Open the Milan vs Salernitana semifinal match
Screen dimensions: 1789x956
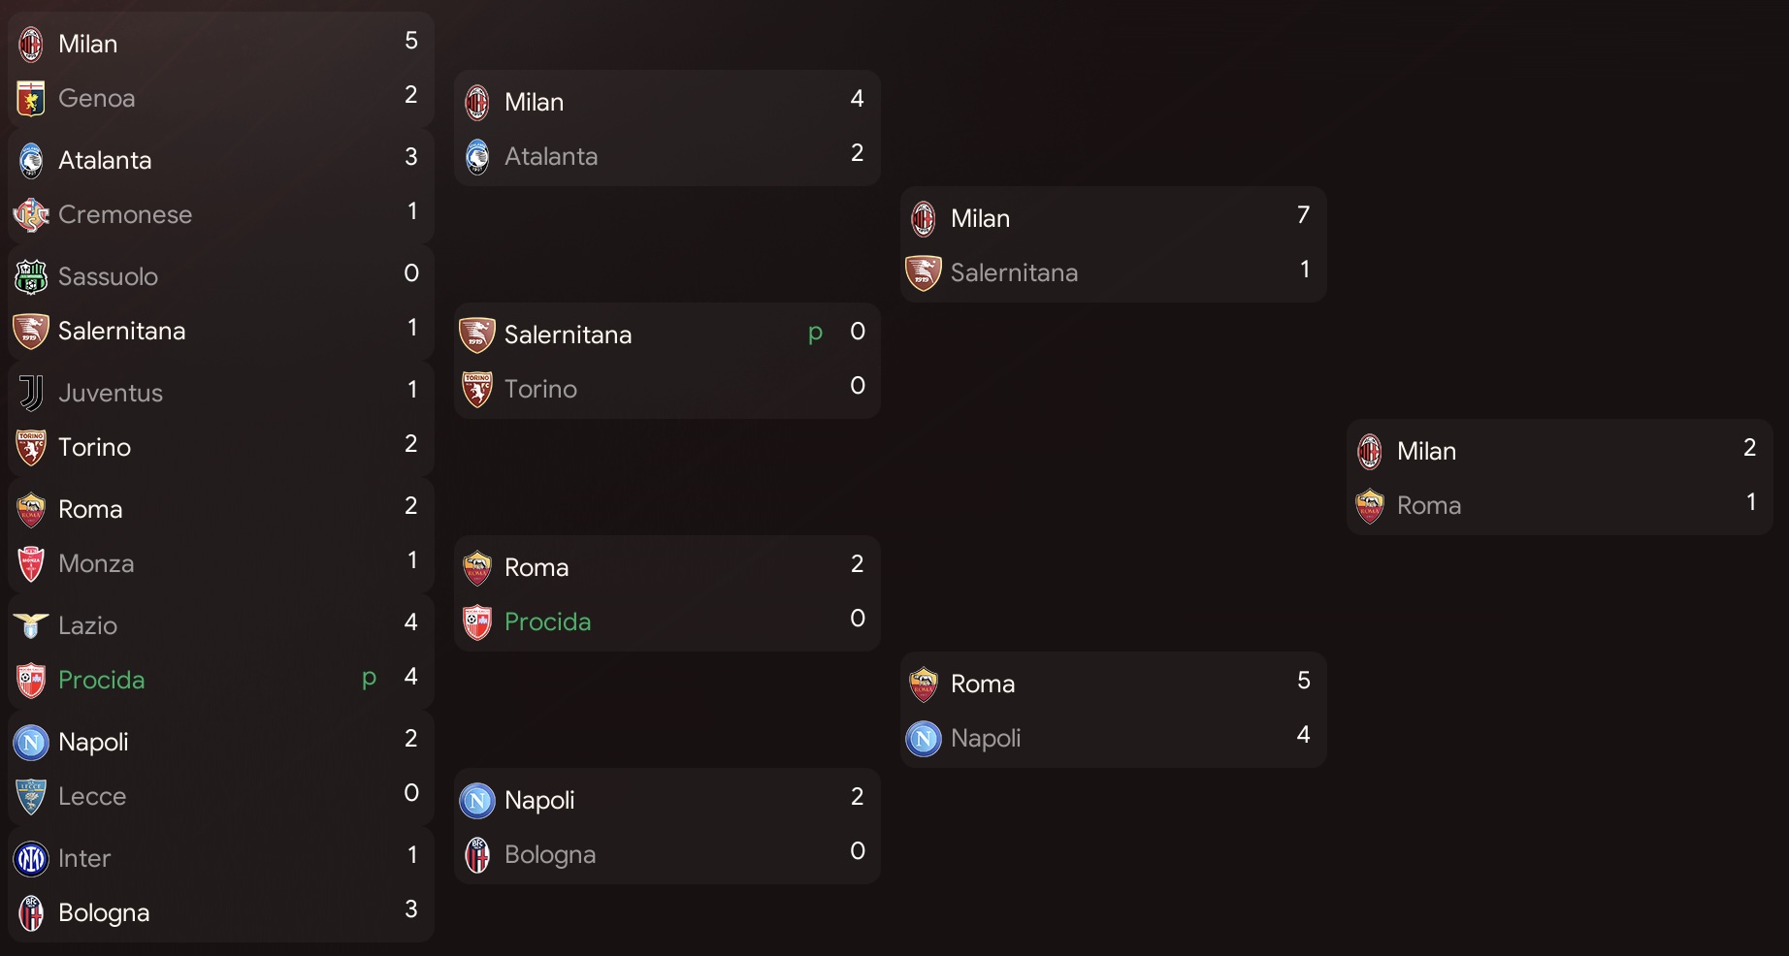pyautogui.click(x=1114, y=244)
